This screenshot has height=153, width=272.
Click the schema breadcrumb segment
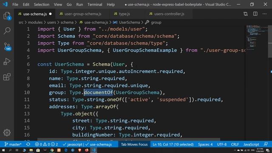pos(67,23)
